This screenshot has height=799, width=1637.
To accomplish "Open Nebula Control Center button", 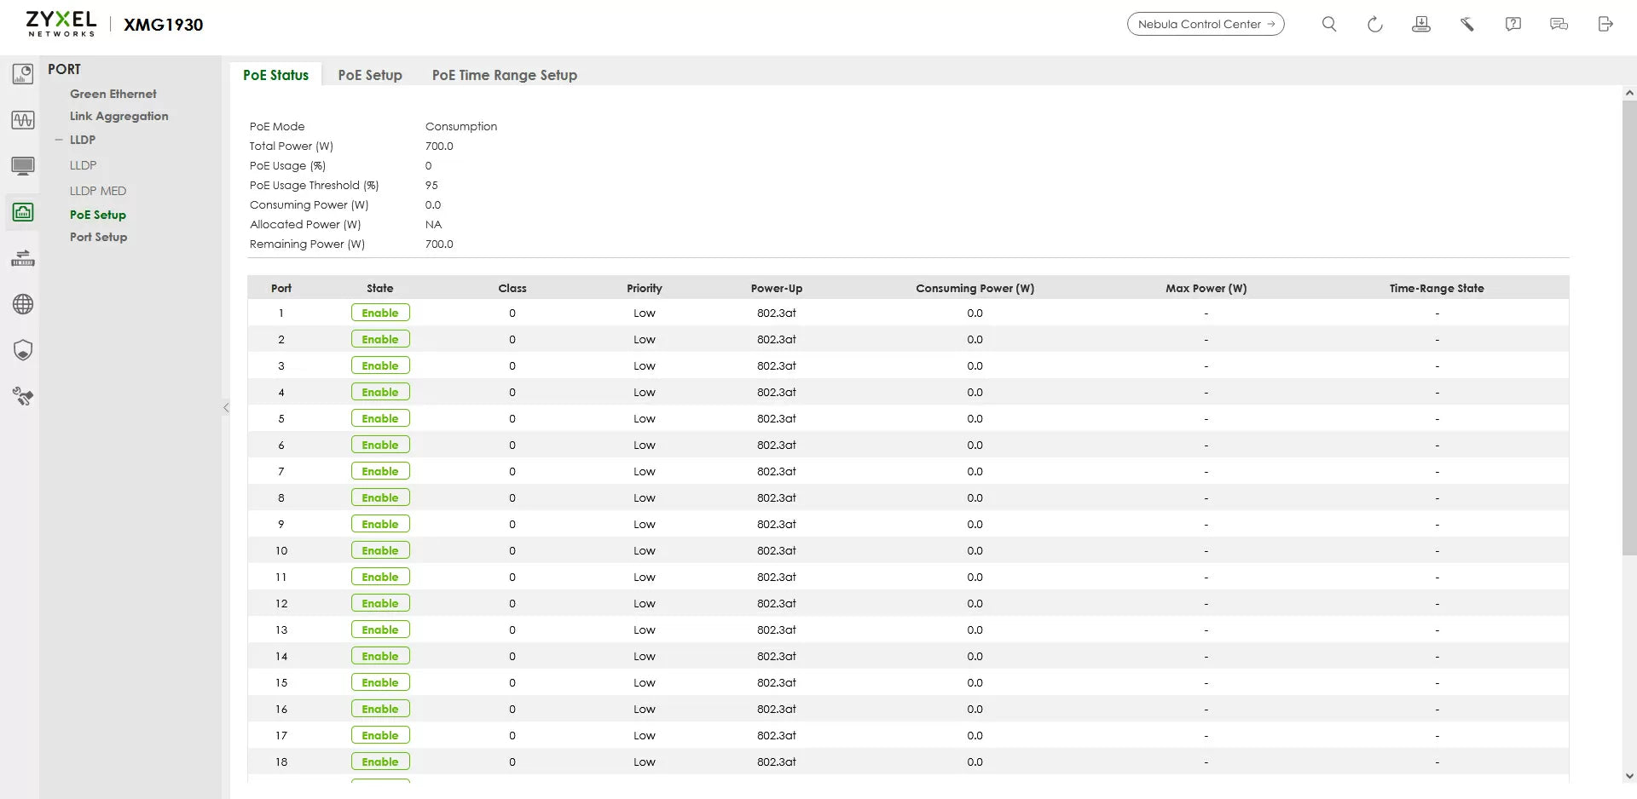I will click(x=1205, y=25).
